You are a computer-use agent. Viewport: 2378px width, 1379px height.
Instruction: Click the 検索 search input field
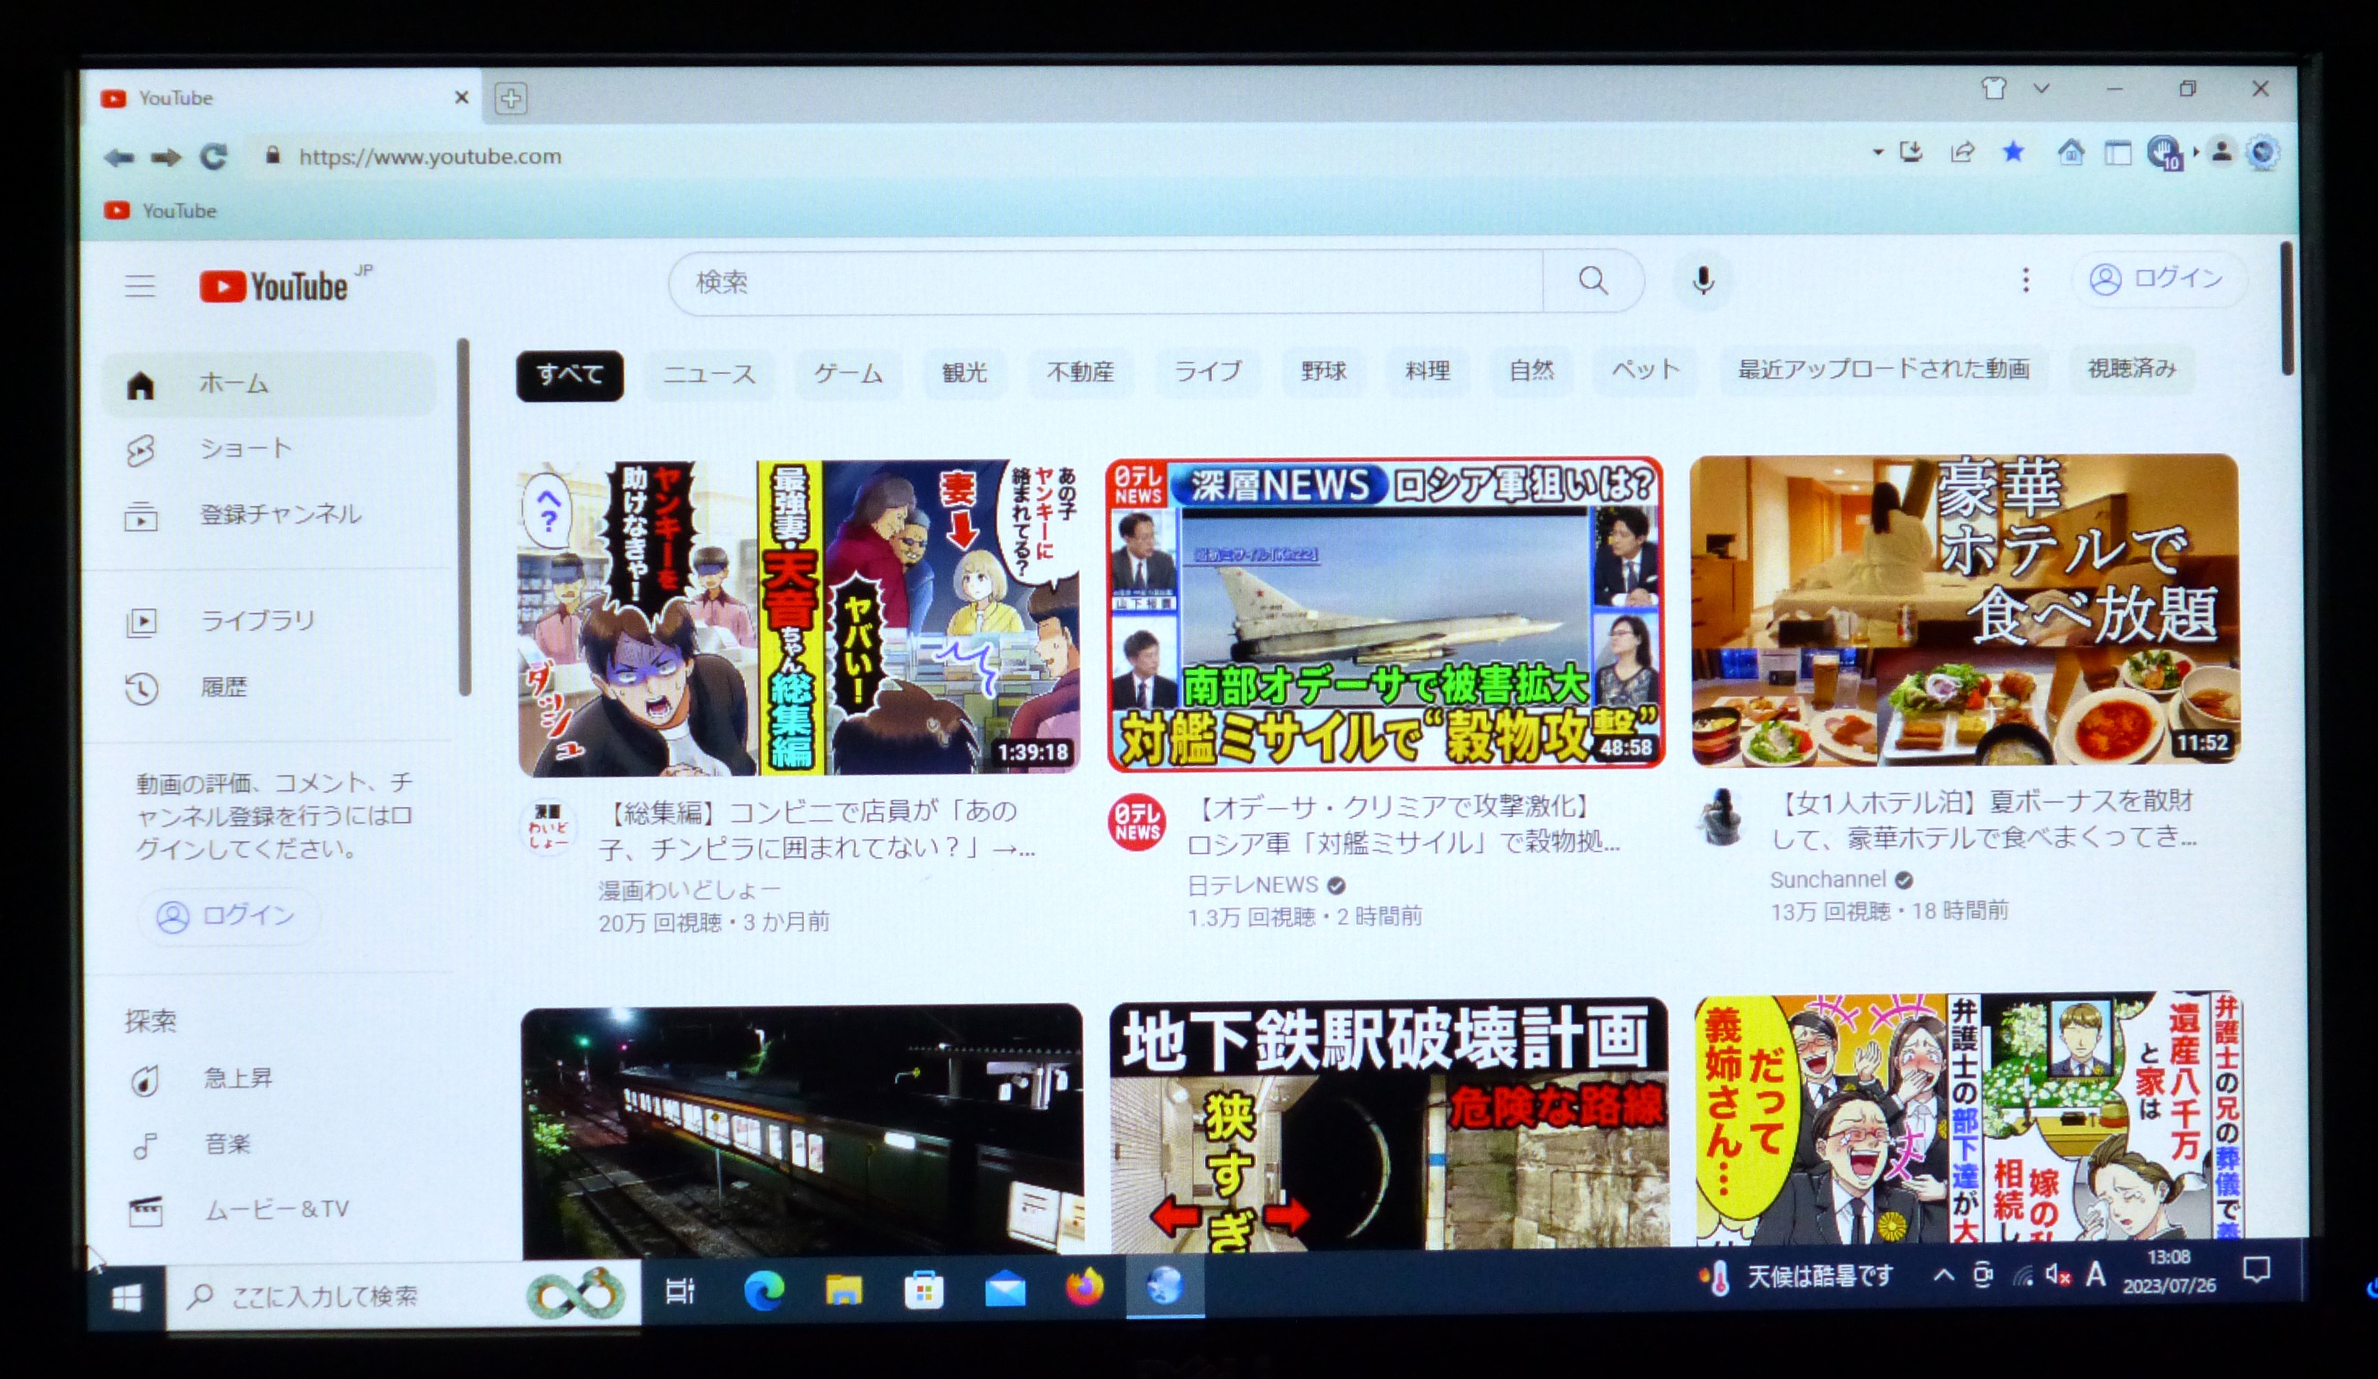pos(1106,281)
